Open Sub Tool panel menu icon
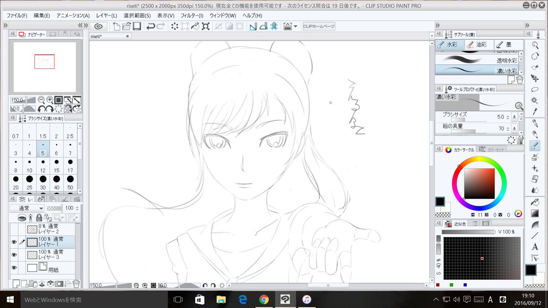548x308 pixels. point(439,34)
